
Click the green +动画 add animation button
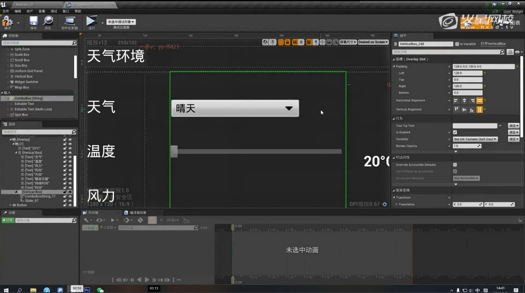point(8,220)
